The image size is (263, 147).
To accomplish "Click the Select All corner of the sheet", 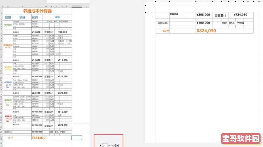I will click(2, 6).
